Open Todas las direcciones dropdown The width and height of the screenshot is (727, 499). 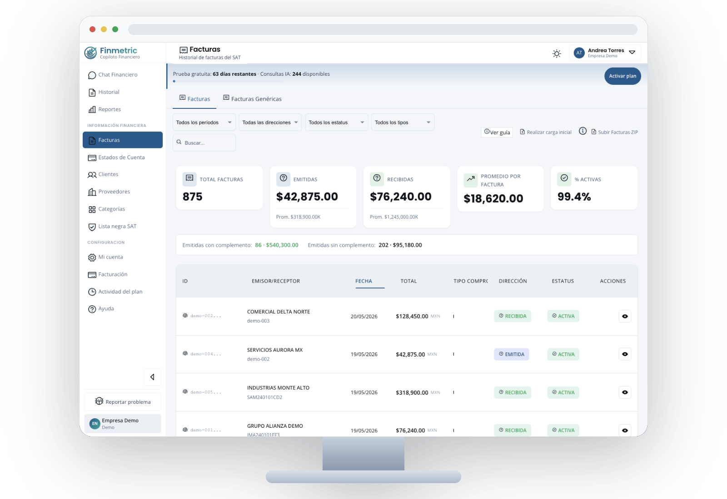point(270,122)
